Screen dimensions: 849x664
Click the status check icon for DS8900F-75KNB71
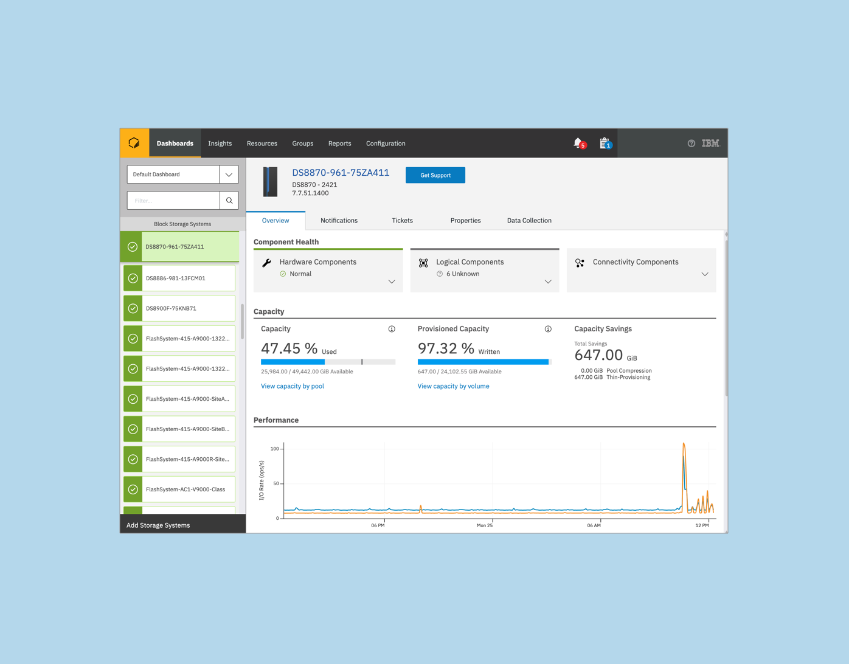(133, 308)
